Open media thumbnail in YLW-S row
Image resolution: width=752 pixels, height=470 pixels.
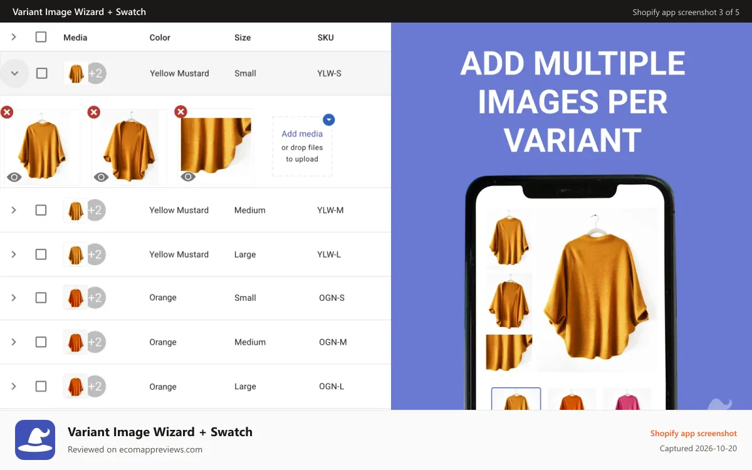(x=76, y=73)
